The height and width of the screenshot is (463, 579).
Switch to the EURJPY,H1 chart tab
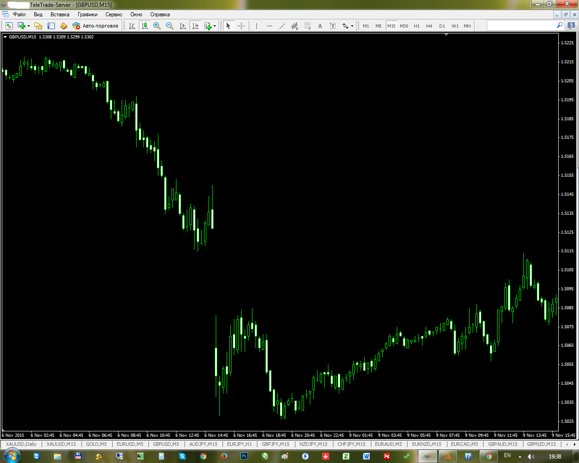point(239,444)
